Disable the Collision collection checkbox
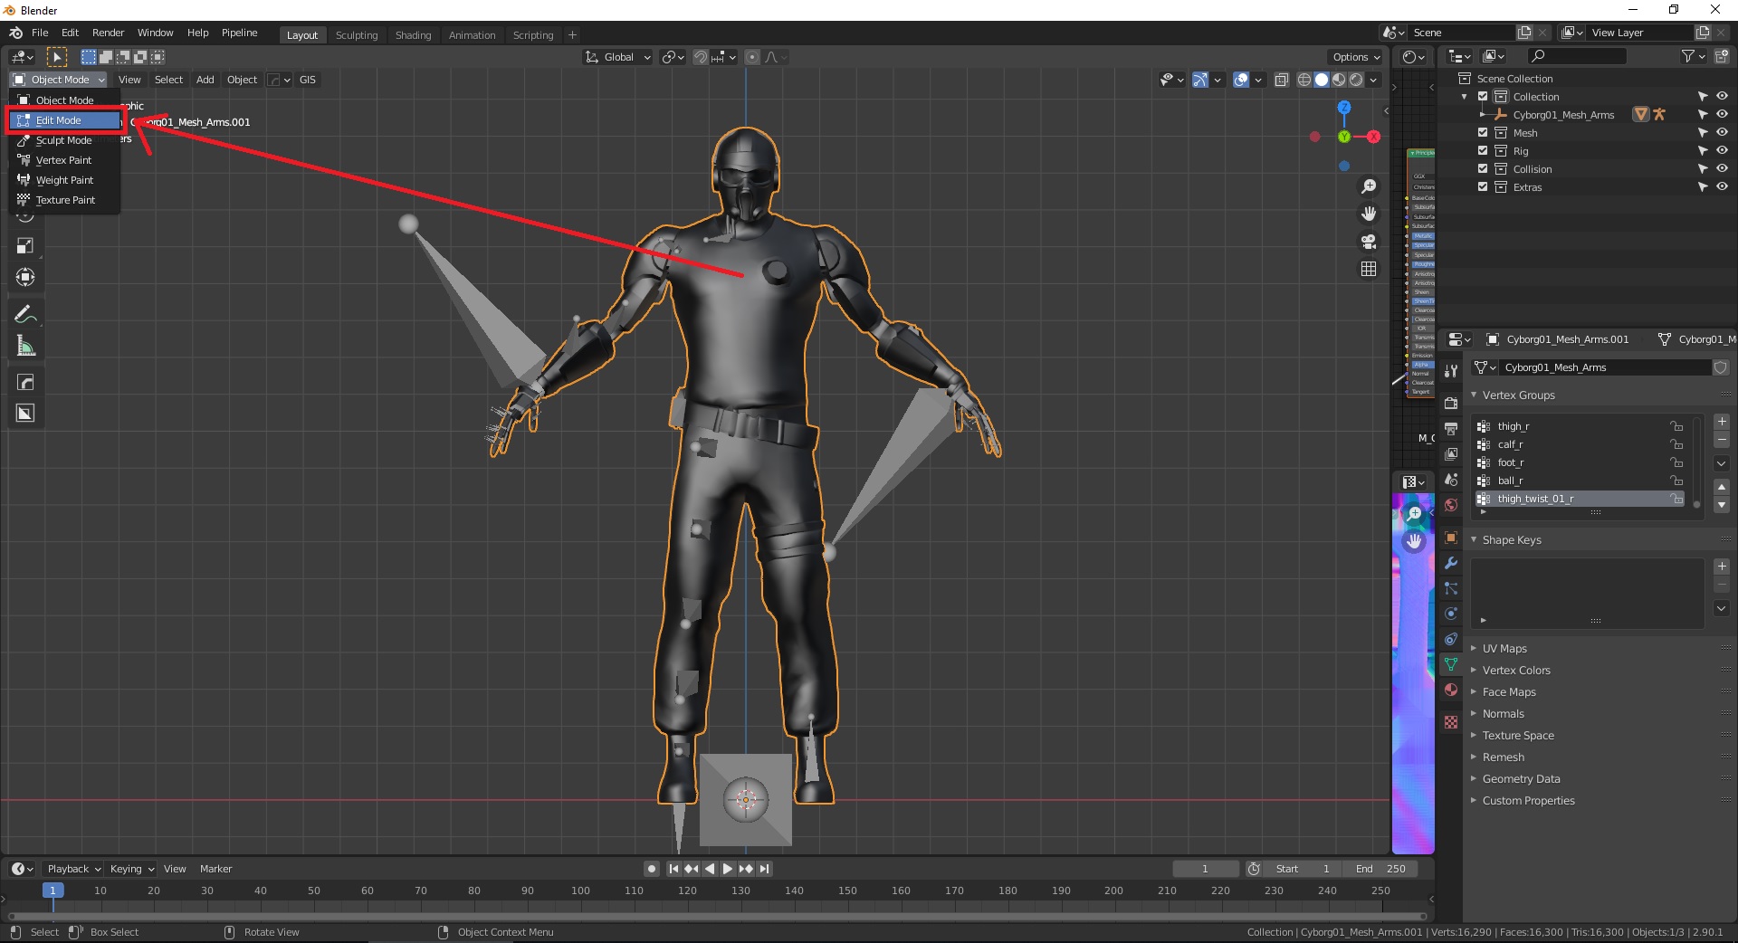 (x=1483, y=169)
